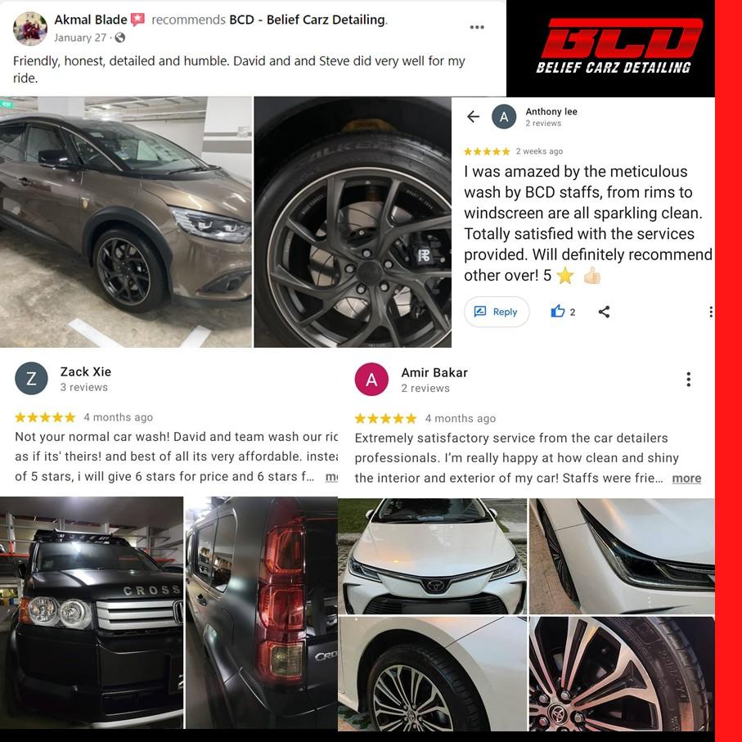This screenshot has height=742, width=742.
Task: Open the grey alloy wheel close-up photo
Action: 353,222
